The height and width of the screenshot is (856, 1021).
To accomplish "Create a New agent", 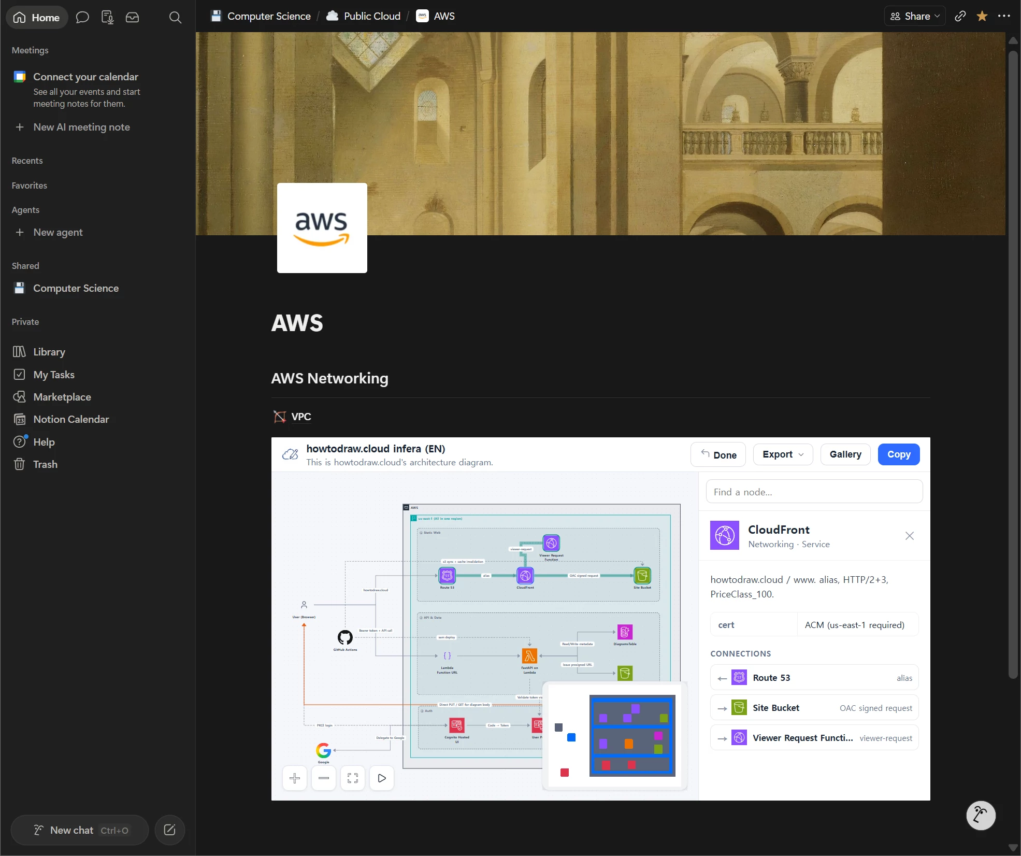I will pos(57,232).
